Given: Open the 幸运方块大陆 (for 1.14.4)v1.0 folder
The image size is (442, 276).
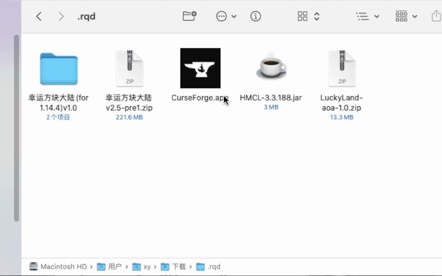Looking at the screenshot, I should click(x=58, y=68).
